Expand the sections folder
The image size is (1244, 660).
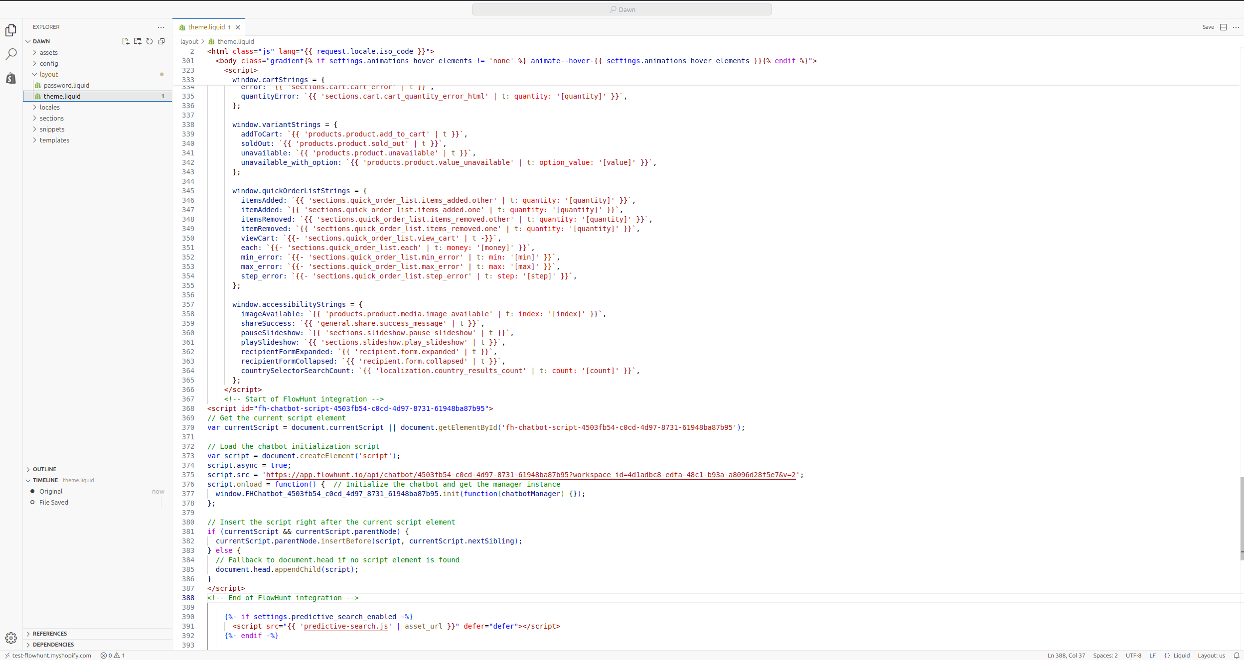pos(52,118)
